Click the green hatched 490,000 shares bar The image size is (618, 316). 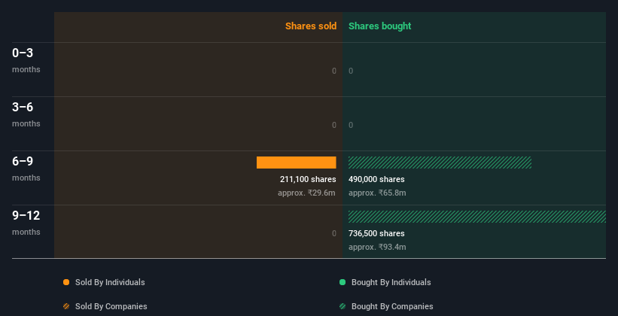click(440, 163)
